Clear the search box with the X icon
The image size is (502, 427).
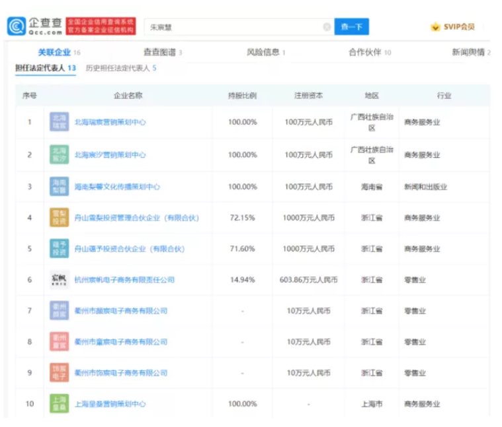click(x=327, y=27)
